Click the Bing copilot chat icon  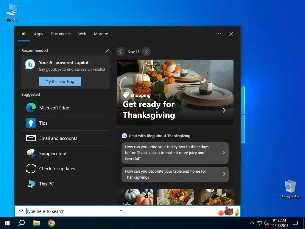[x=30, y=64]
